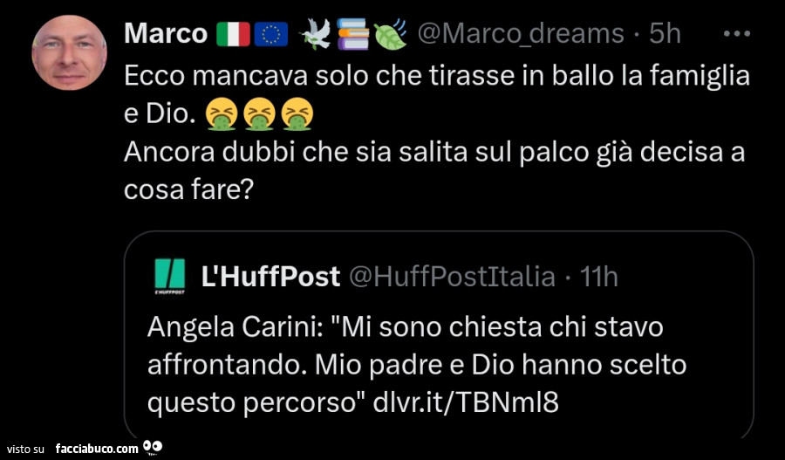Open the three-dot more options menu
Image resolution: width=785 pixels, height=460 pixels.
click(737, 34)
